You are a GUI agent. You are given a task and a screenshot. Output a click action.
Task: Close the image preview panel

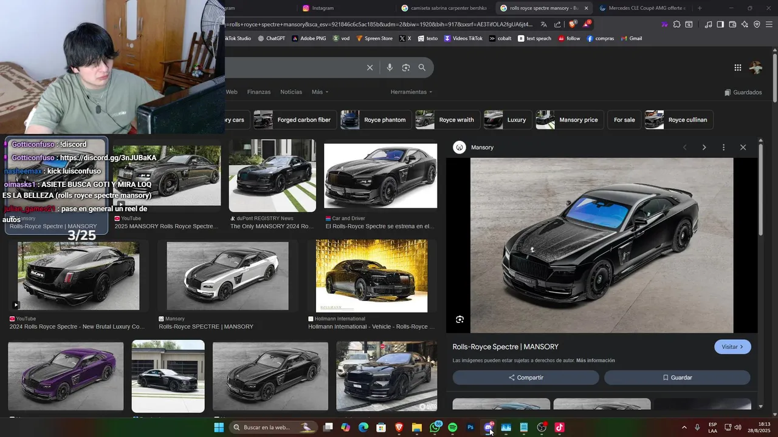pos(743,147)
